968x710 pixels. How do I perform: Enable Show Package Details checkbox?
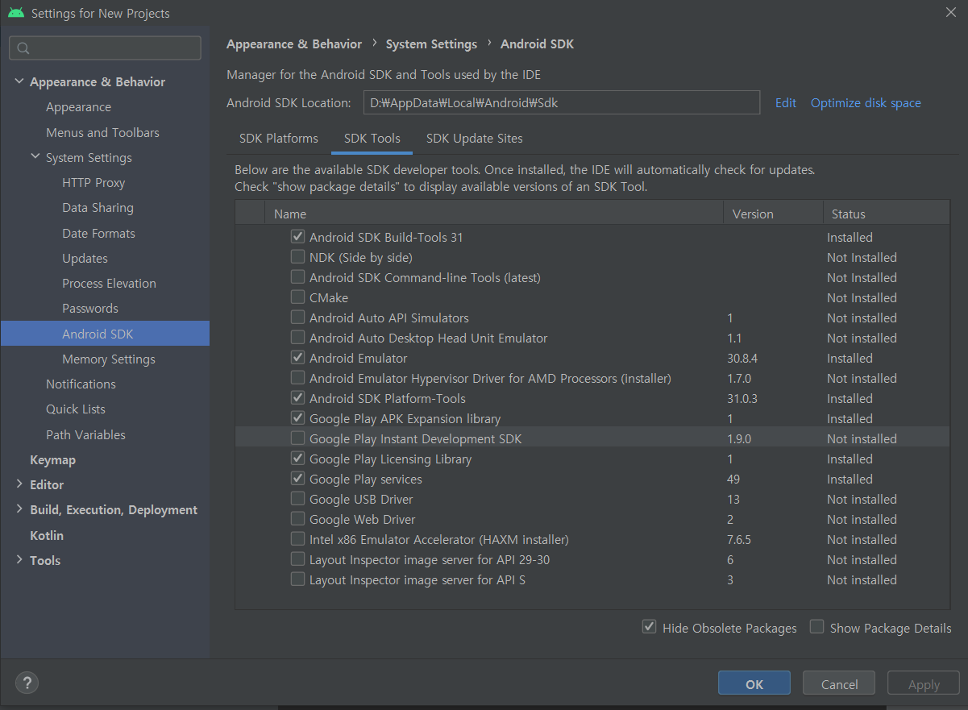tap(816, 627)
